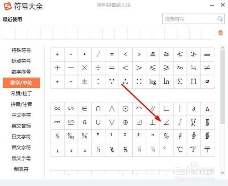This screenshot has width=228, height=186.
Task: Insert the empty set ∅ symbol
Action: pyautogui.click(x=207, y=81)
